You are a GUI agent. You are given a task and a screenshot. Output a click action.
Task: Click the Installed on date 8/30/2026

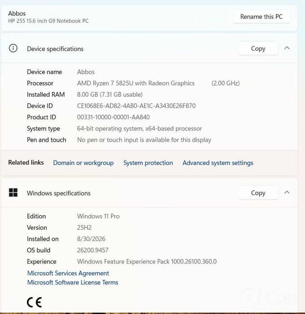click(91, 239)
